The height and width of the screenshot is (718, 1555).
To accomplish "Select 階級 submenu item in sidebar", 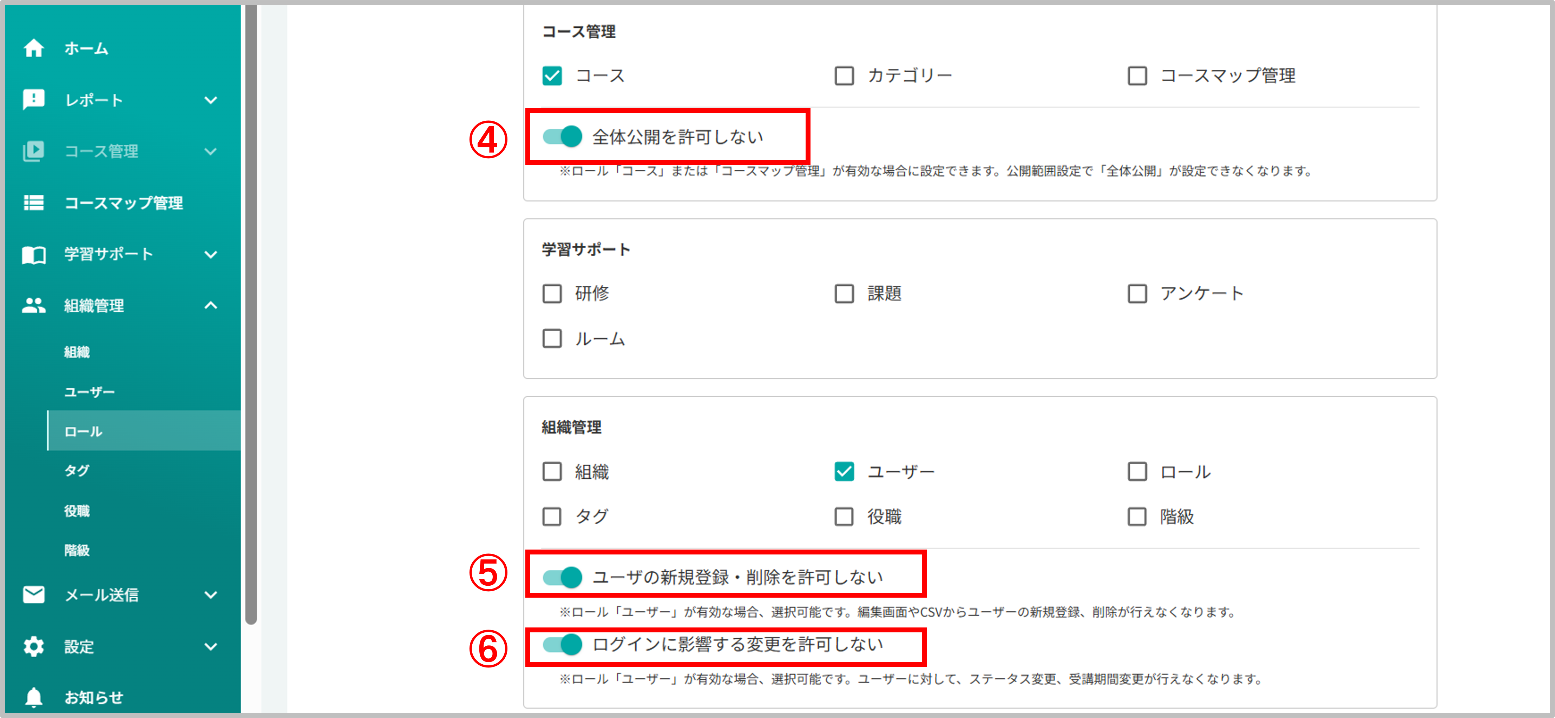I will pos(77,550).
